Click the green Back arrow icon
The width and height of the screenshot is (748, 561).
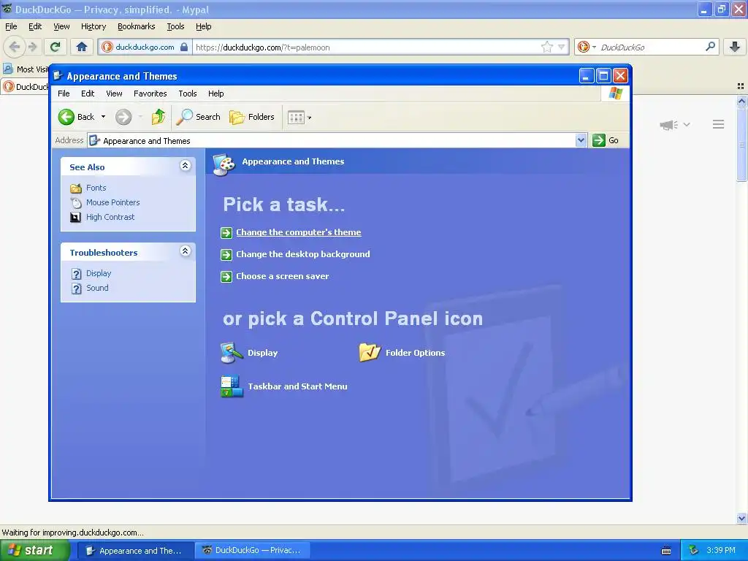(x=66, y=117)
